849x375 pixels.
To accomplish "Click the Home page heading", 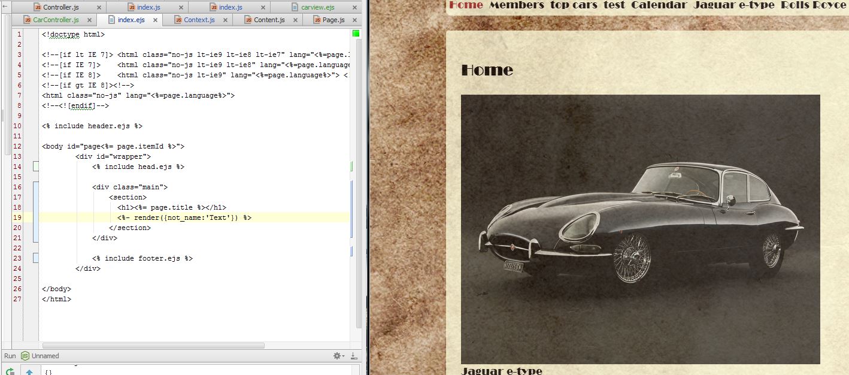I will [x=487, y=70].
